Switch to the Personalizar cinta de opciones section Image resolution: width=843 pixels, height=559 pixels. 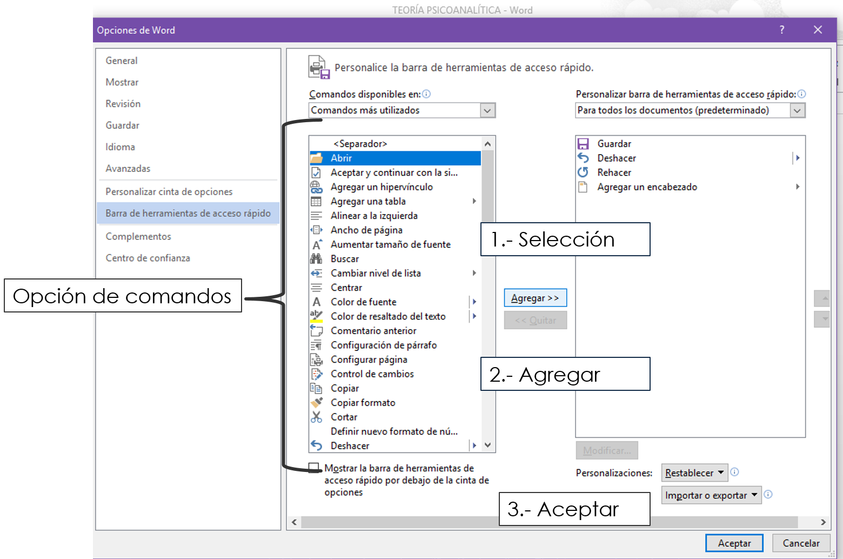tap(169, 191)
